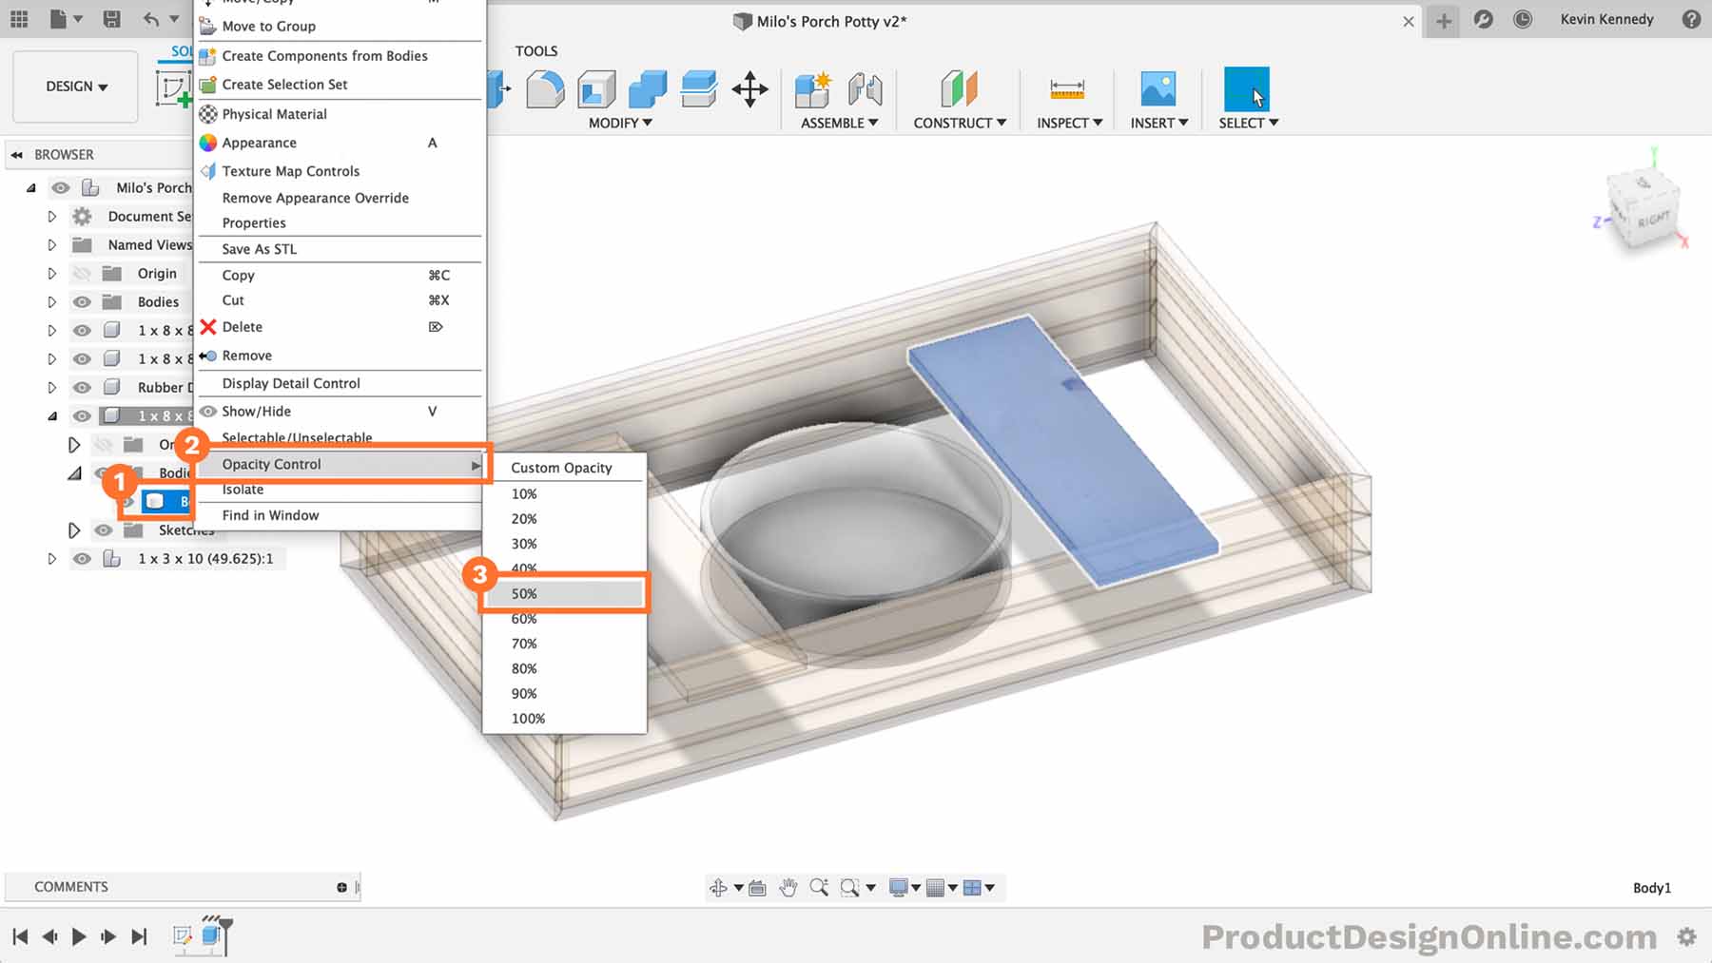This screenshot has width=1712, height=963.
Task: Click the Orbit tool icon
Action: click(720, 887)
